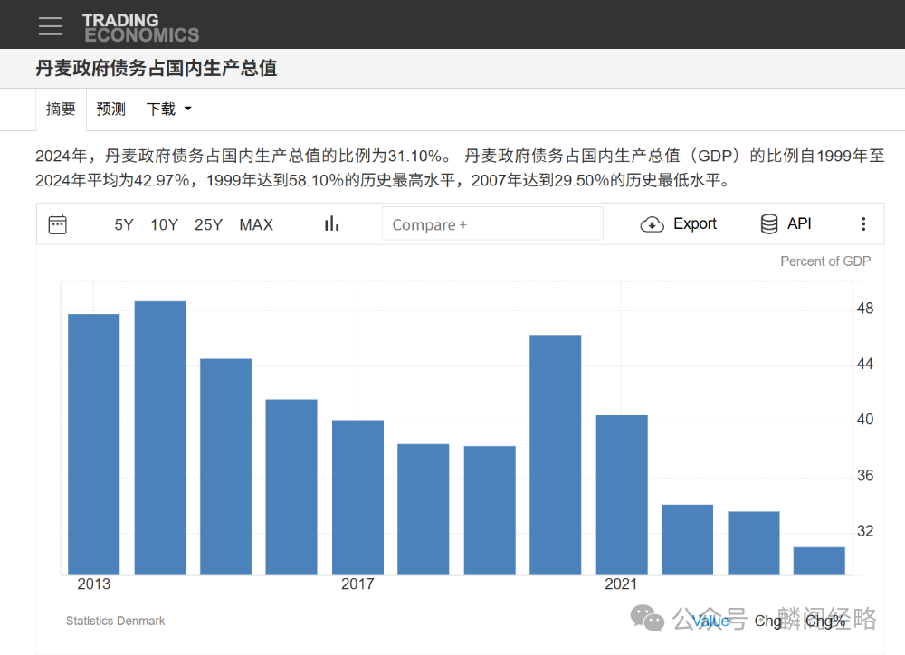Switch to the 预测 tab
The height and width of the screenshot is (655, 905).
click(110, 109)
